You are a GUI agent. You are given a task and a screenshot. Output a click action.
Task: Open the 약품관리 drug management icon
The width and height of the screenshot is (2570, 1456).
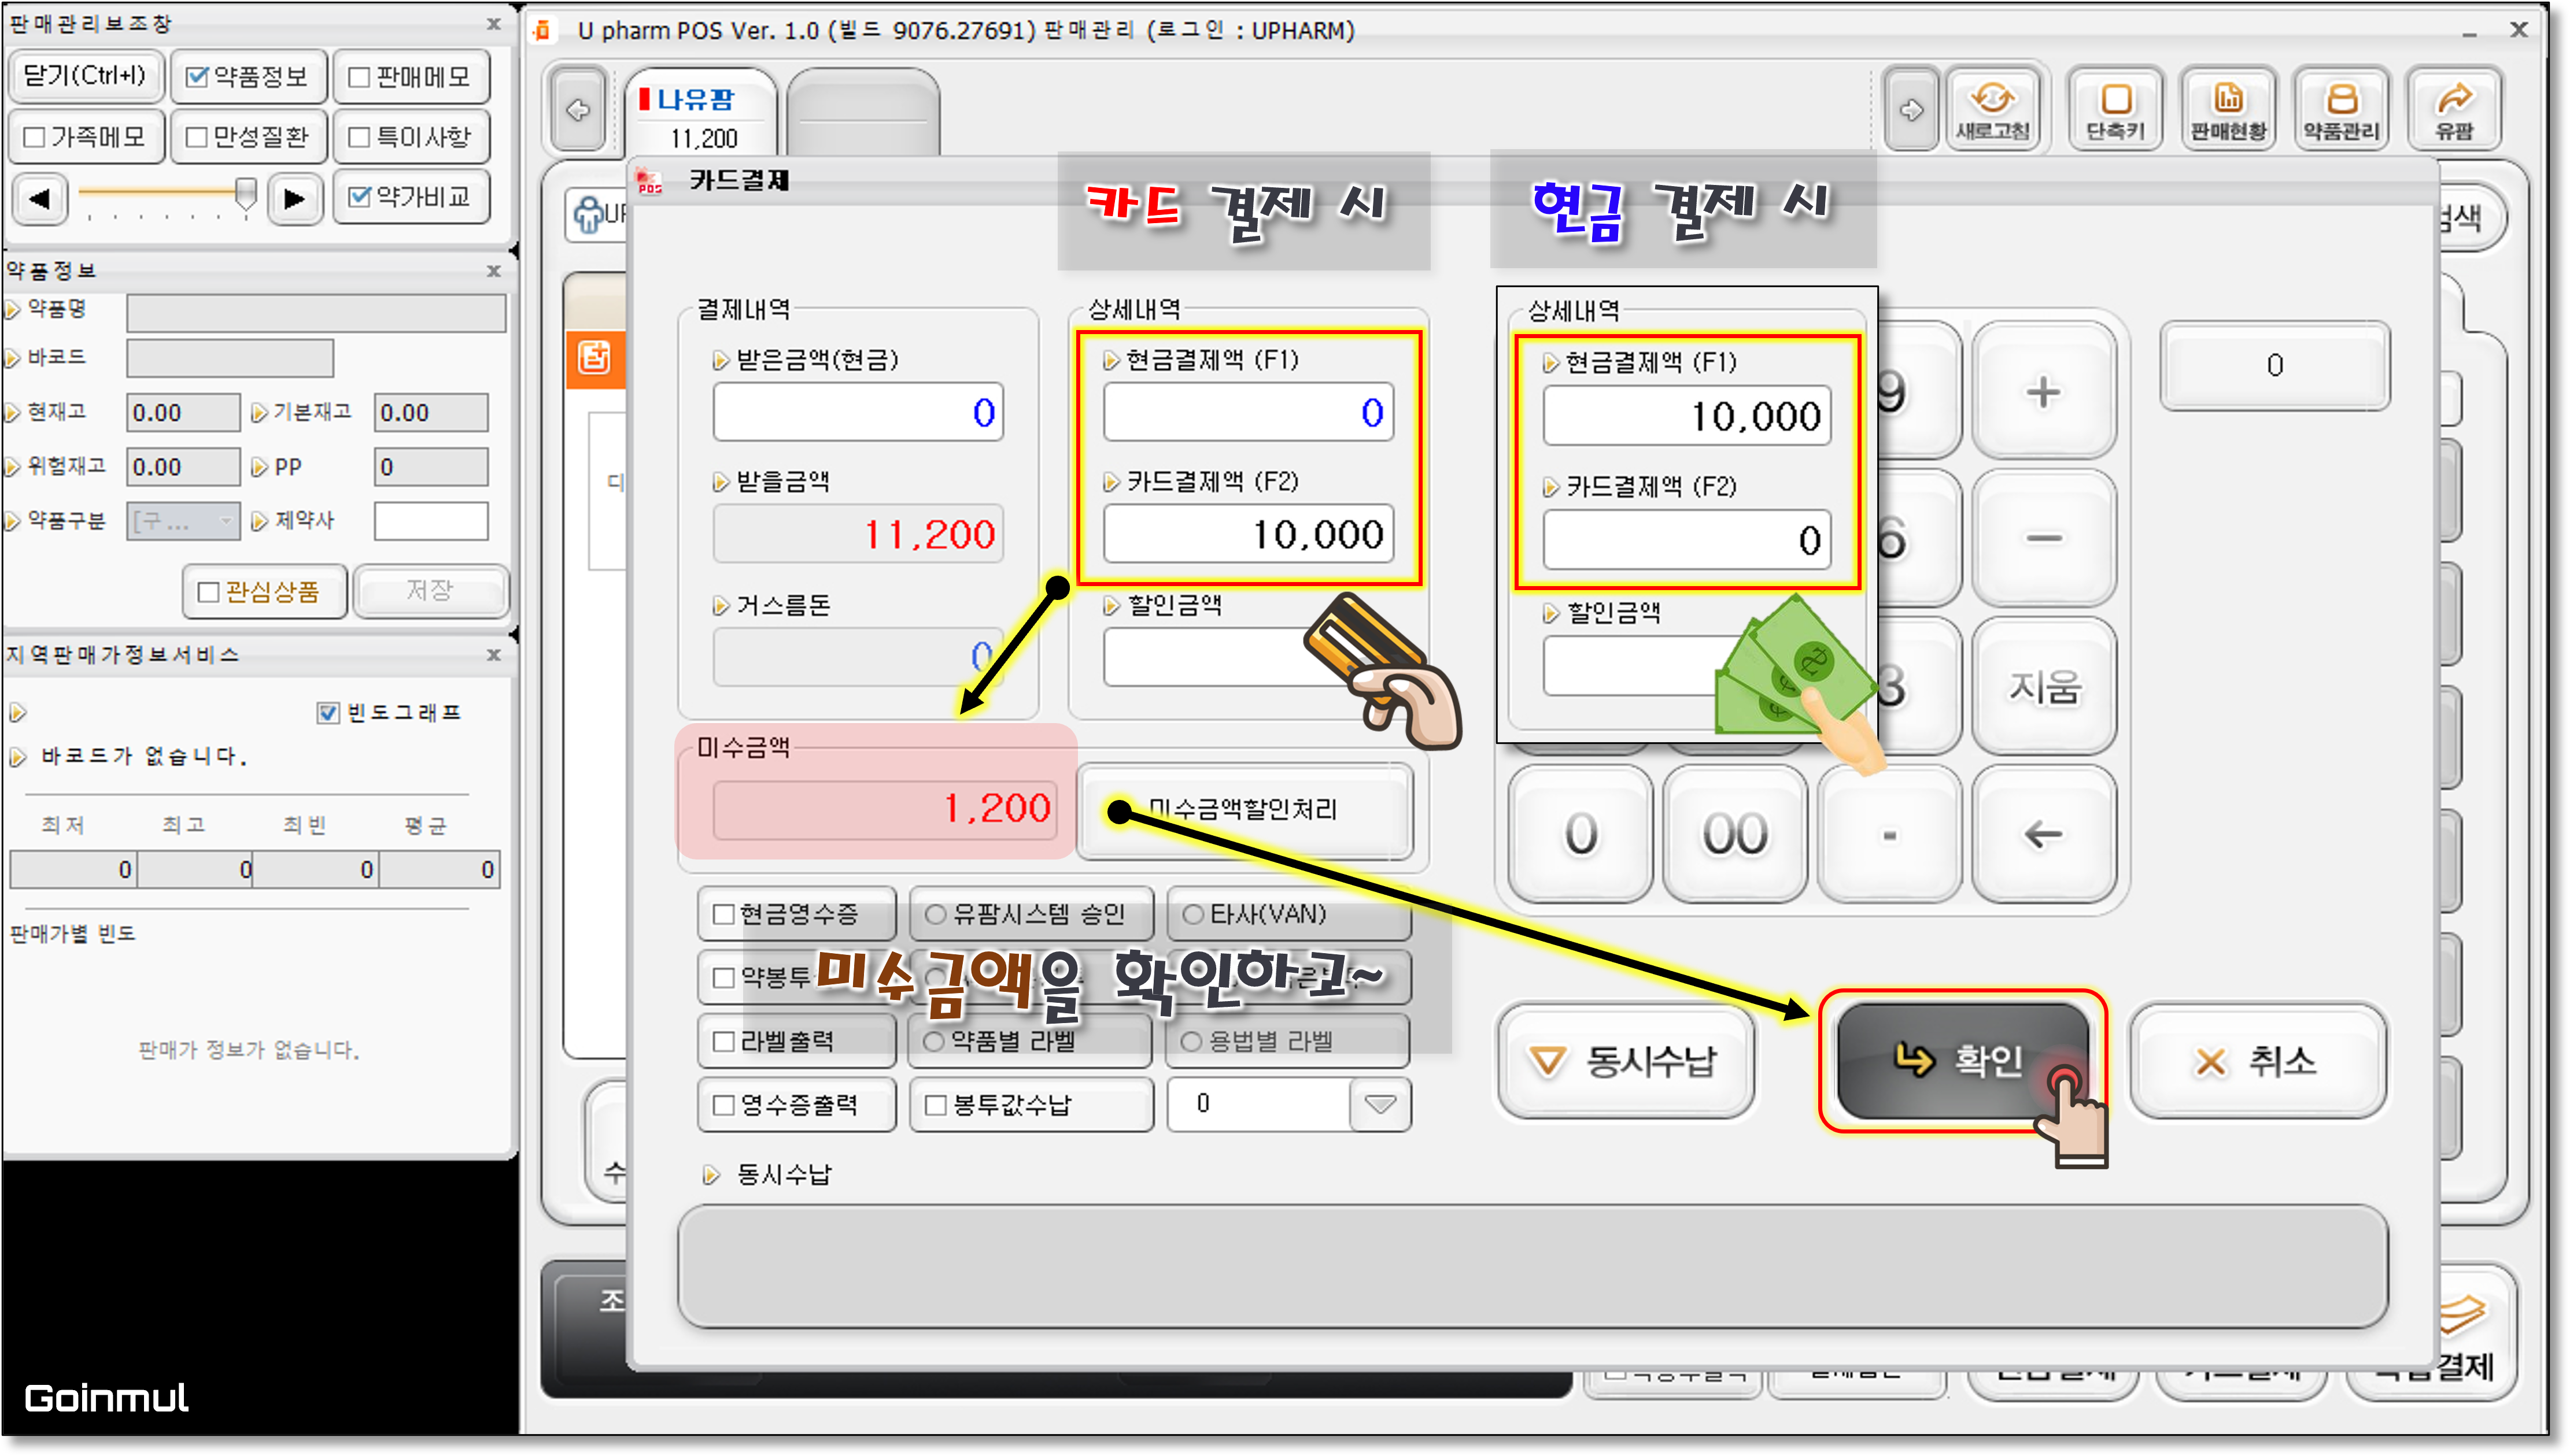(x=2341, y=109)
